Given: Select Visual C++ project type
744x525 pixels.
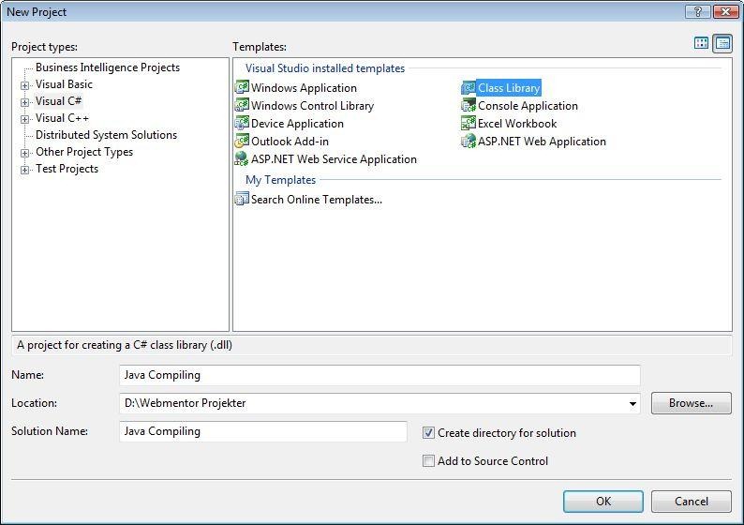Looking at the screenshot, I should click(62, 118).
